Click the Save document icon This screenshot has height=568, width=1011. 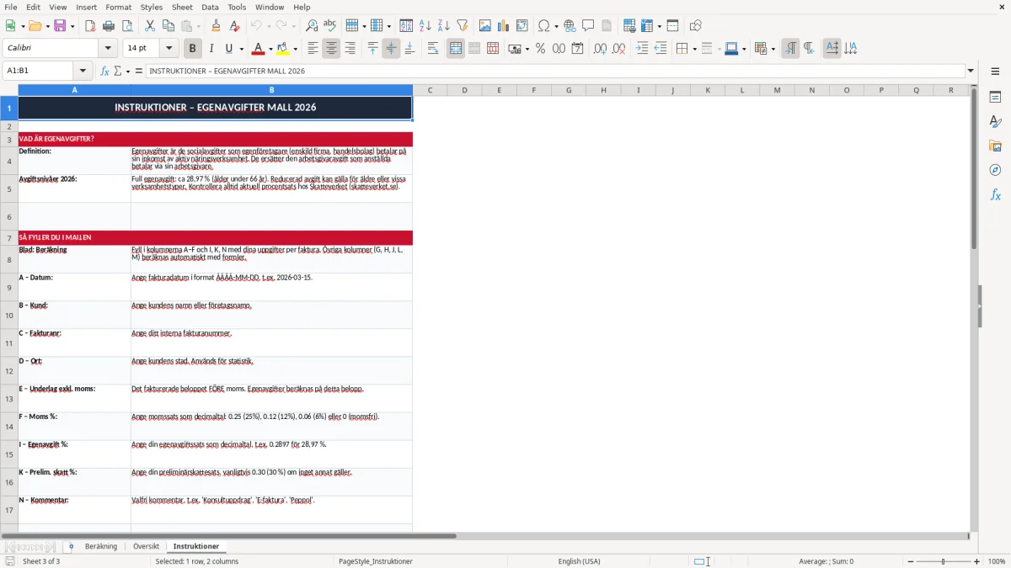tap(61, 26)
